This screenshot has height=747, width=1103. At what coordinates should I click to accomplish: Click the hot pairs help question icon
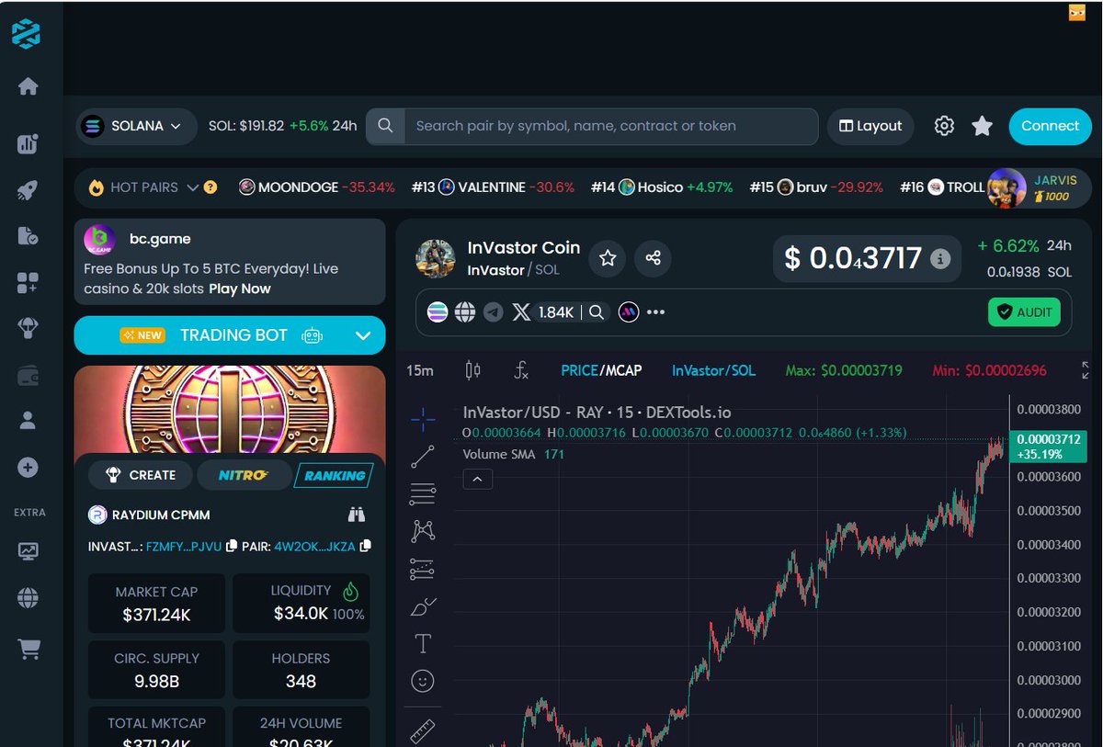(x=210, y=187)
